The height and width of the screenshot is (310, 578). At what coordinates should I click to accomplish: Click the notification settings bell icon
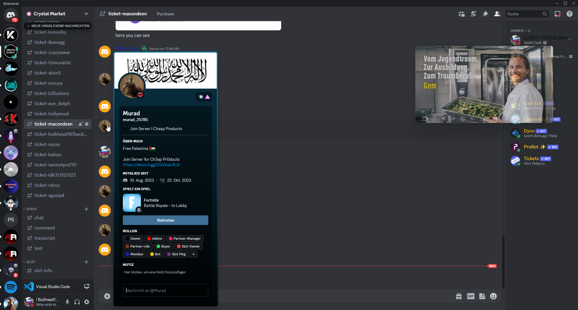pos(473,14)
